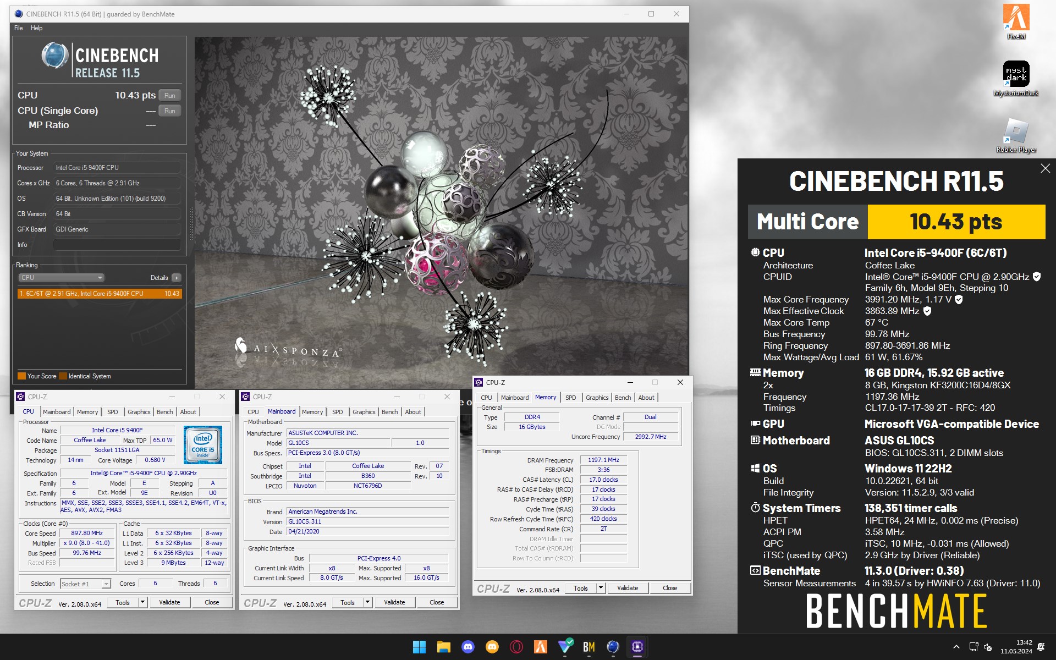Click the CPU-Z title icon of Memory window
Viewport: 1056px width, 660px height.
click(479, 382)
